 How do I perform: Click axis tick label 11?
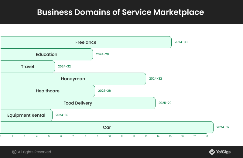pyautogui.click(x=122, y=136)
